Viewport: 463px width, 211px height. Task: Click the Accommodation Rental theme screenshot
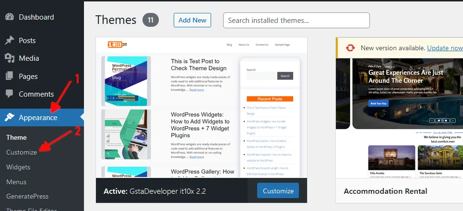pos(400,118)
